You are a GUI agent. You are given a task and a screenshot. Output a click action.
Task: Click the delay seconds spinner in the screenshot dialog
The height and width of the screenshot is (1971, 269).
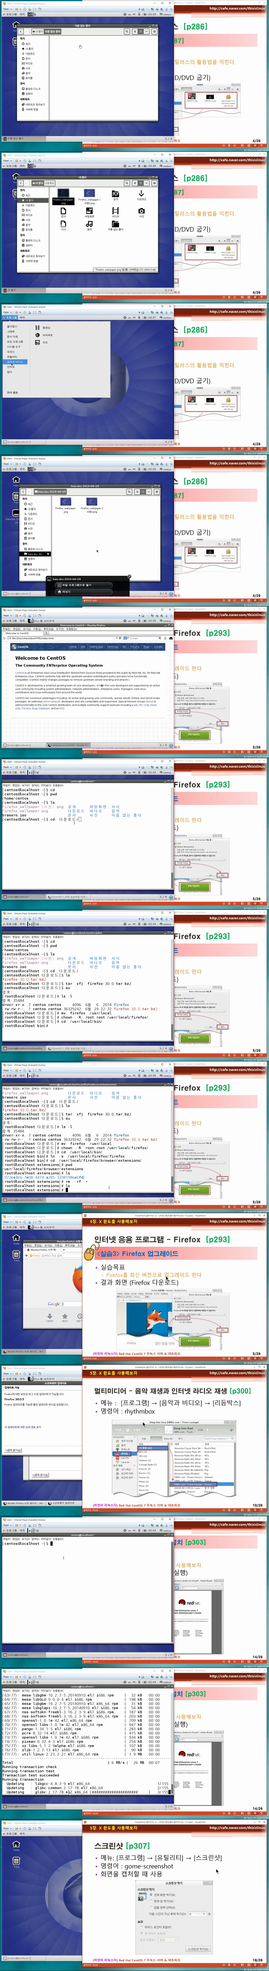coord(192,1913)
